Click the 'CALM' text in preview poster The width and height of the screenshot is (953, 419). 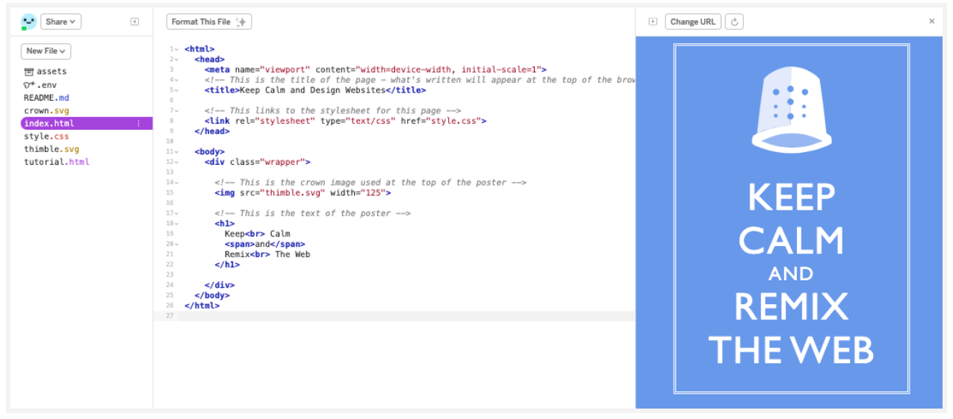point(791,240)
